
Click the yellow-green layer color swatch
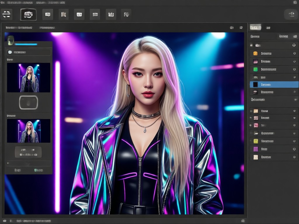255,141
